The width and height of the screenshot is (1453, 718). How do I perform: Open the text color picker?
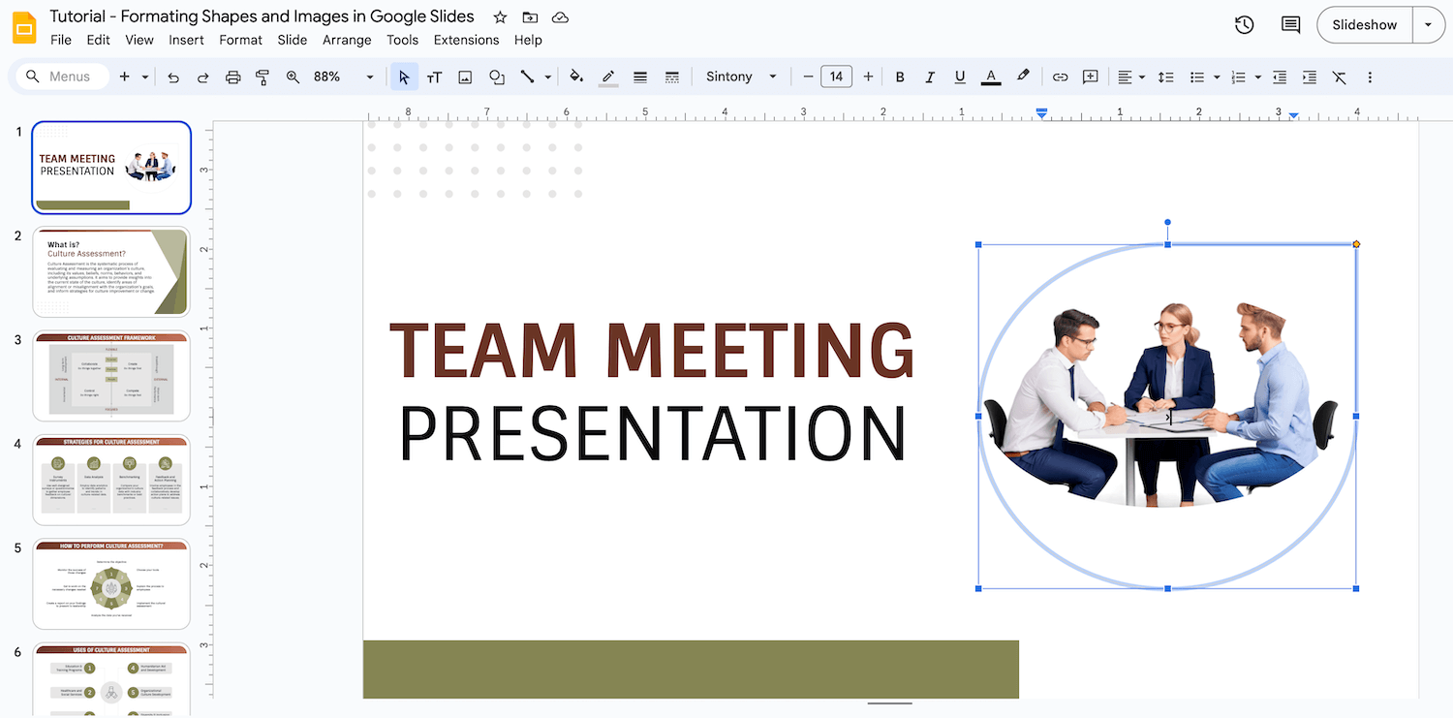point(990,77)
